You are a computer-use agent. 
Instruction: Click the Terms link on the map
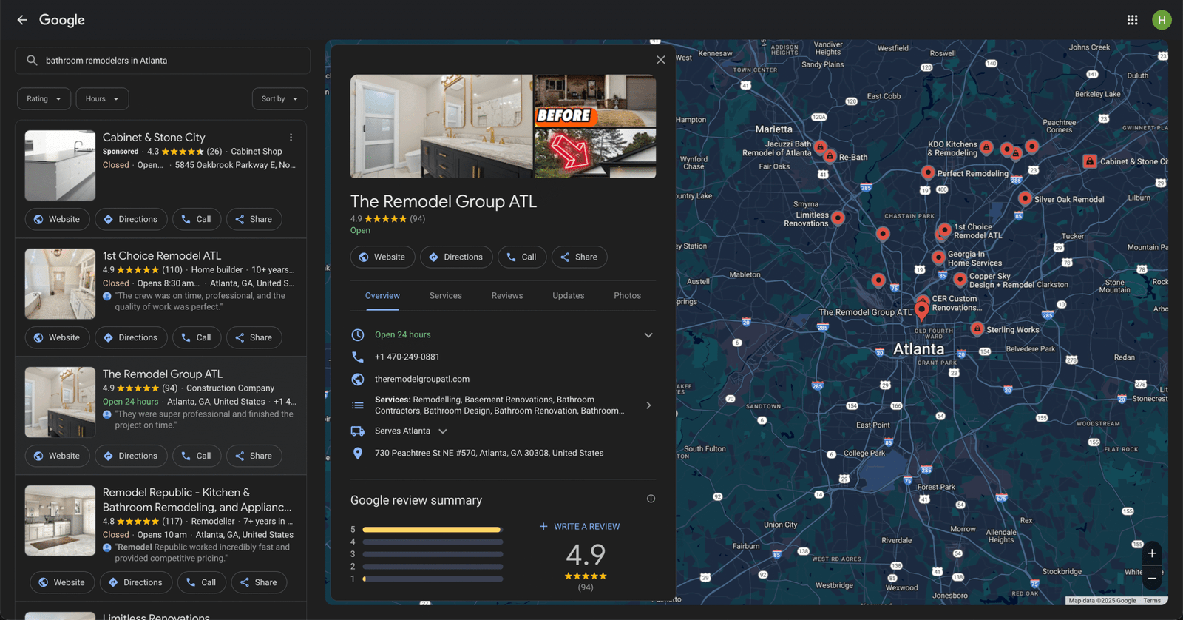1152,601
